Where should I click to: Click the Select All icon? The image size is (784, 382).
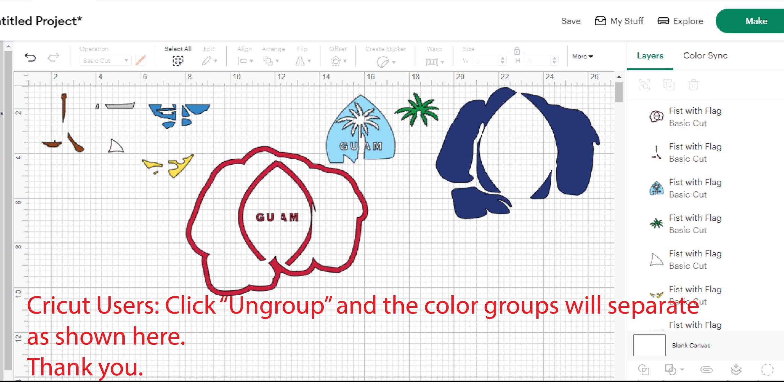(178, 61)
